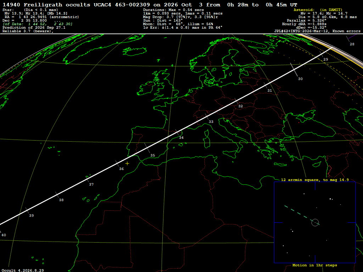Image resolution: width=363 pixels, height=272 pixels.
Task: Click the dashed green asteroid motion line
Action: (x=299, y=214)
